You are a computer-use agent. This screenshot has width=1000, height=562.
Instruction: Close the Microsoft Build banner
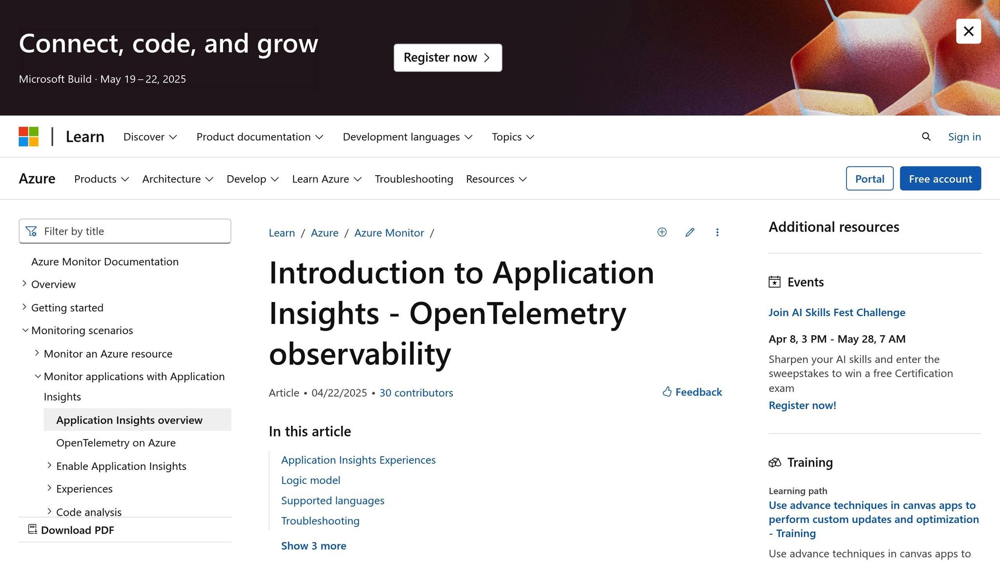968,31
